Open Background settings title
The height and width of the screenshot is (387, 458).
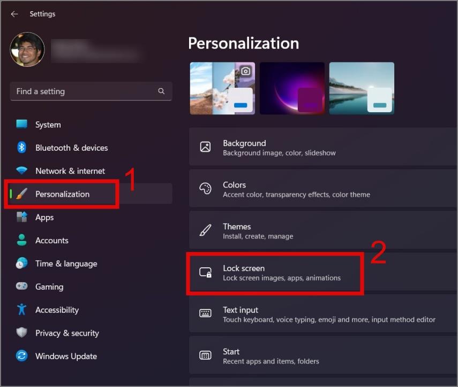point(244,143)
